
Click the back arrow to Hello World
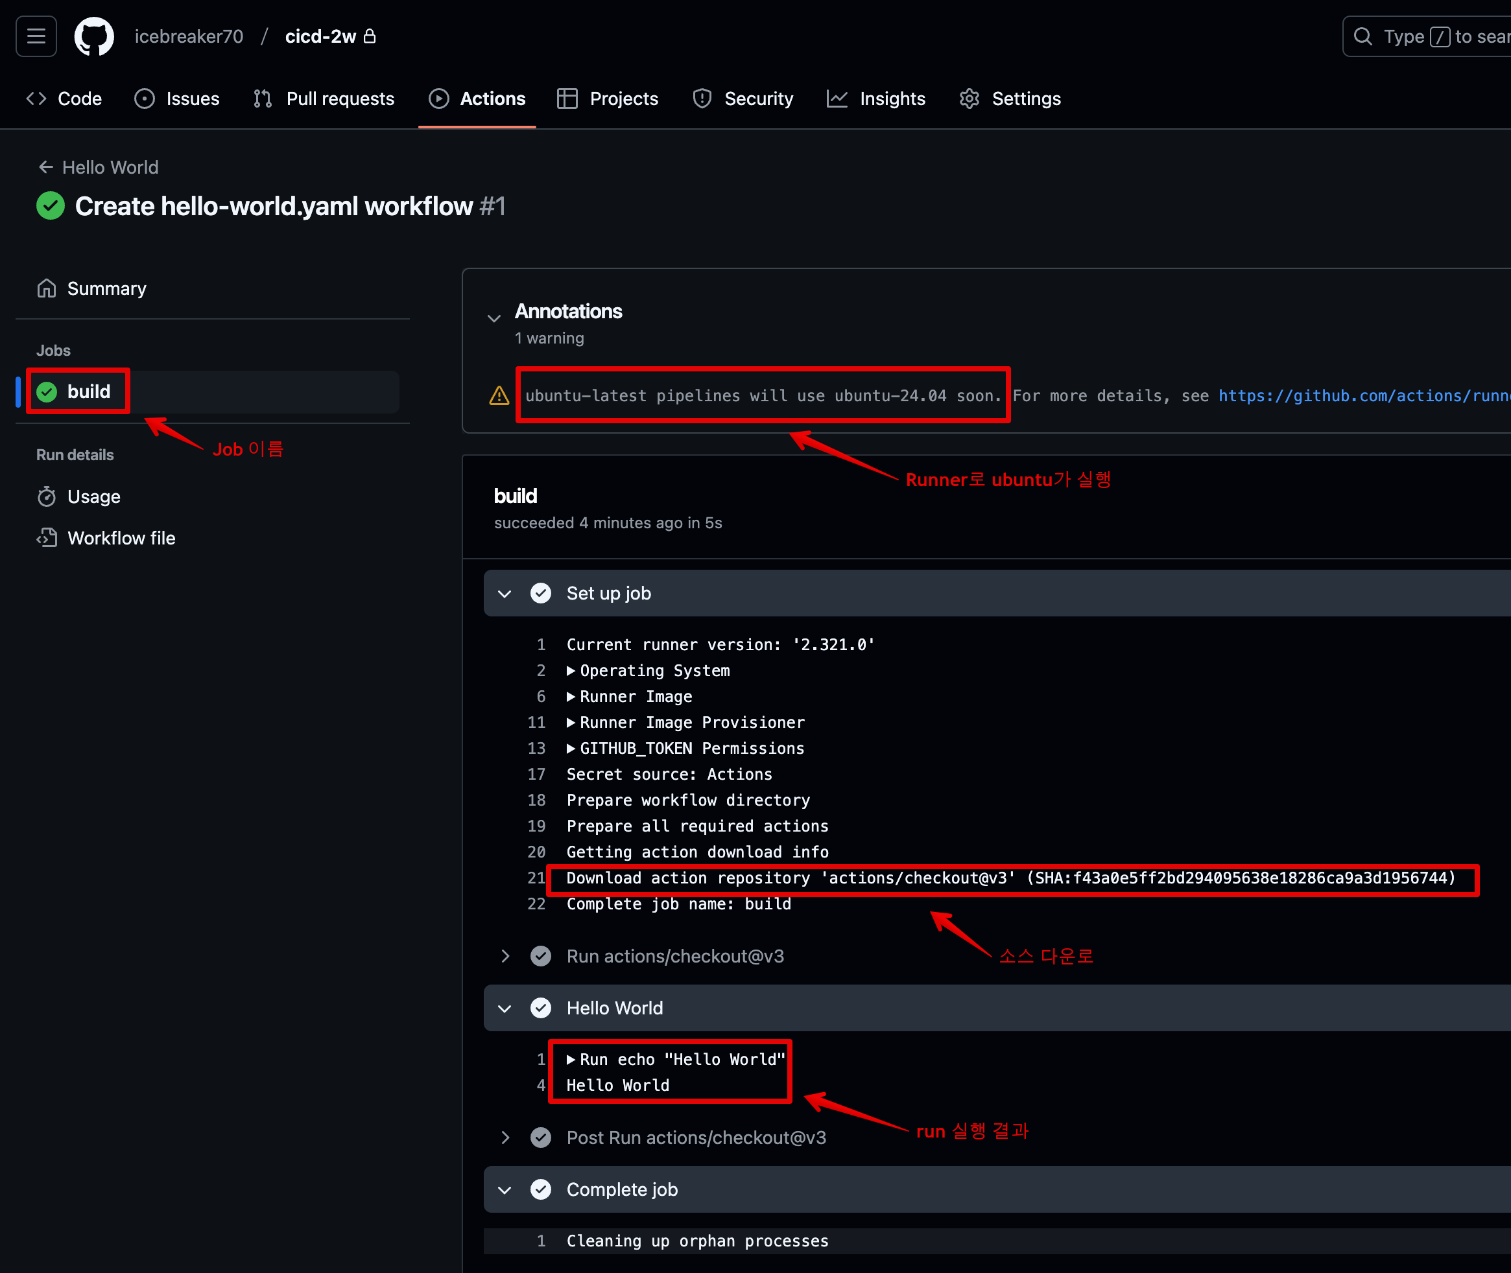point(46,167)
